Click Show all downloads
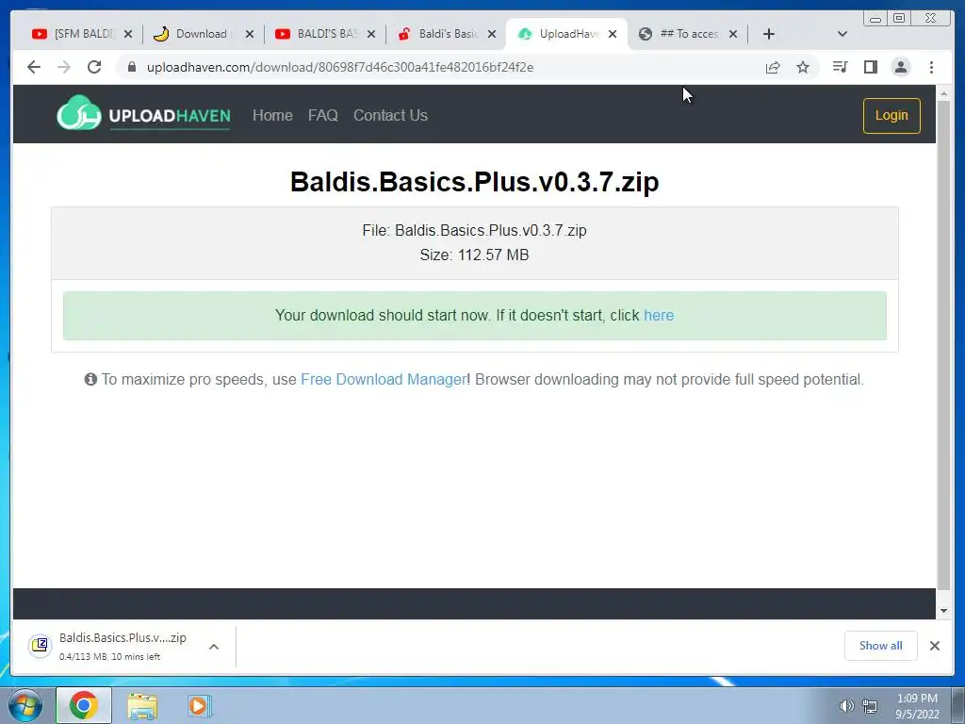Screen dimensions: 965x724 coord(881,646)
